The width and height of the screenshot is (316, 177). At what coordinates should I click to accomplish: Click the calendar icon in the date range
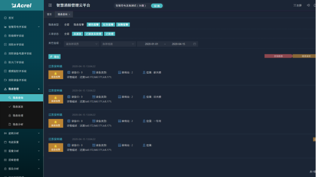click(195, 44)
